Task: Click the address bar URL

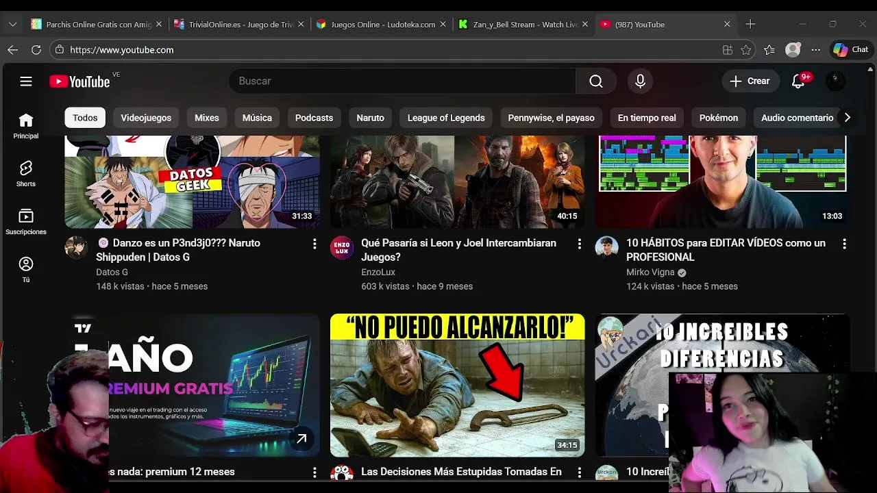Action: [122, 50]
